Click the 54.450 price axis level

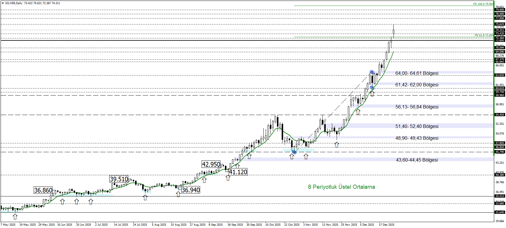(x=500, y=115)
